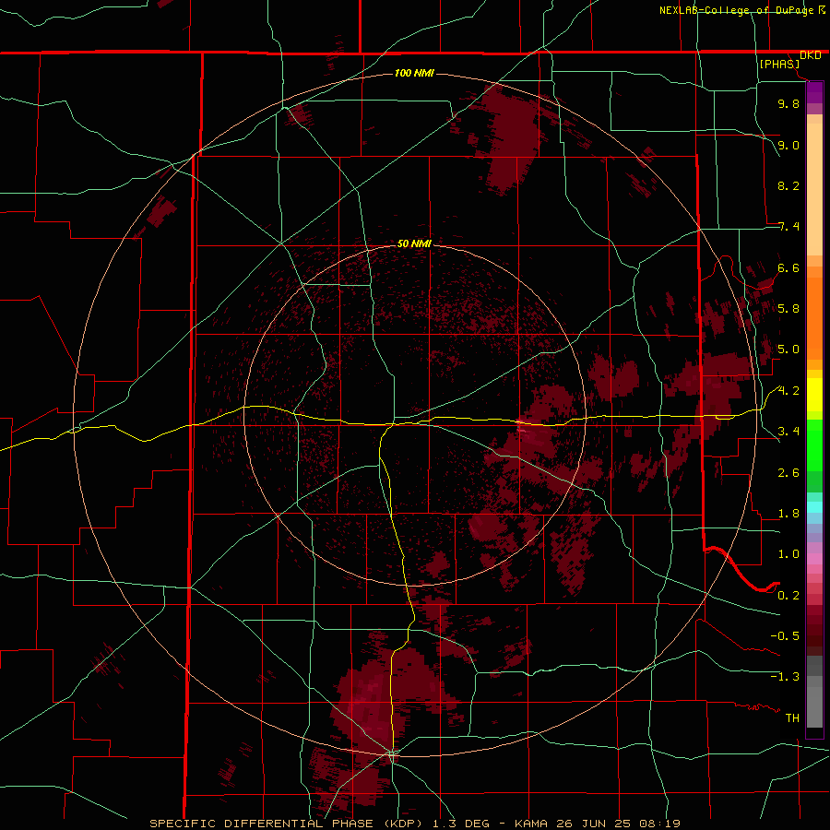Click the DKD label above the legend
This screenshot has width=830, height=830.
(x=811, y=55)
